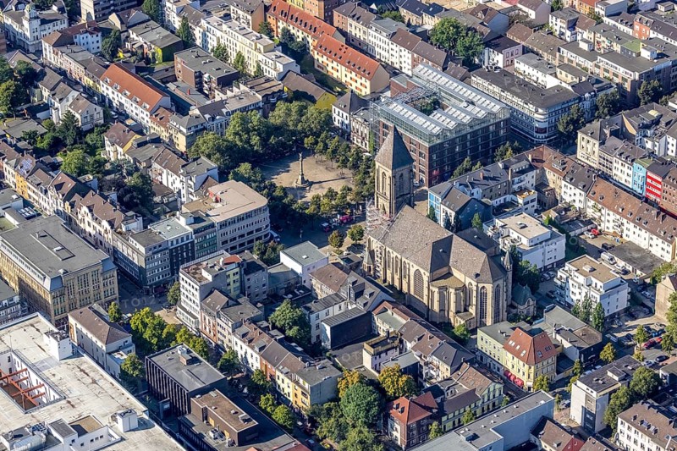Click the glass greenhouse roof on brick building
This screenshot has height=451, width=677.
(x=442, y=103)
